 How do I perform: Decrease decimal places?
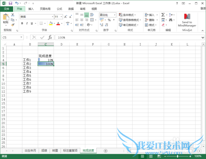coord(106,25)
